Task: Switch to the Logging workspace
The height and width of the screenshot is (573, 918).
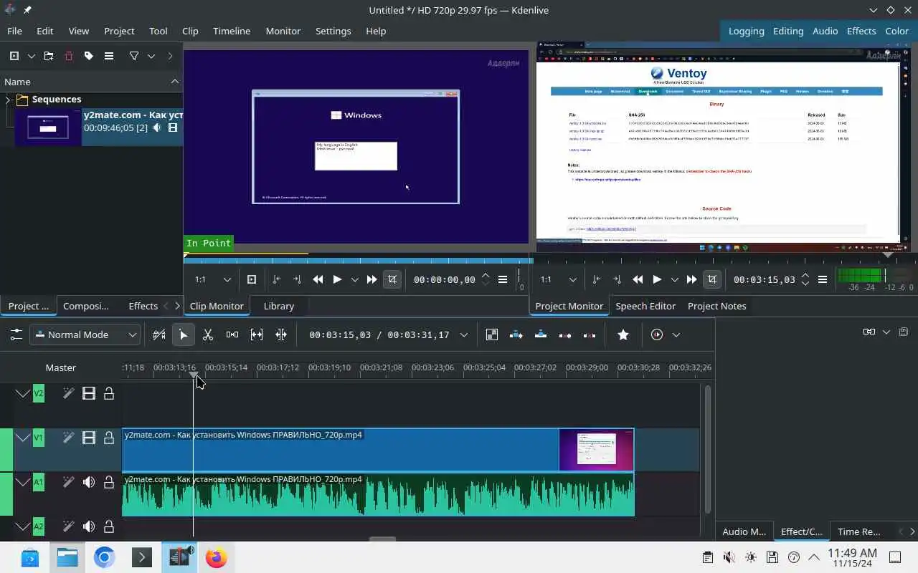Action: (x=746, y=31)
